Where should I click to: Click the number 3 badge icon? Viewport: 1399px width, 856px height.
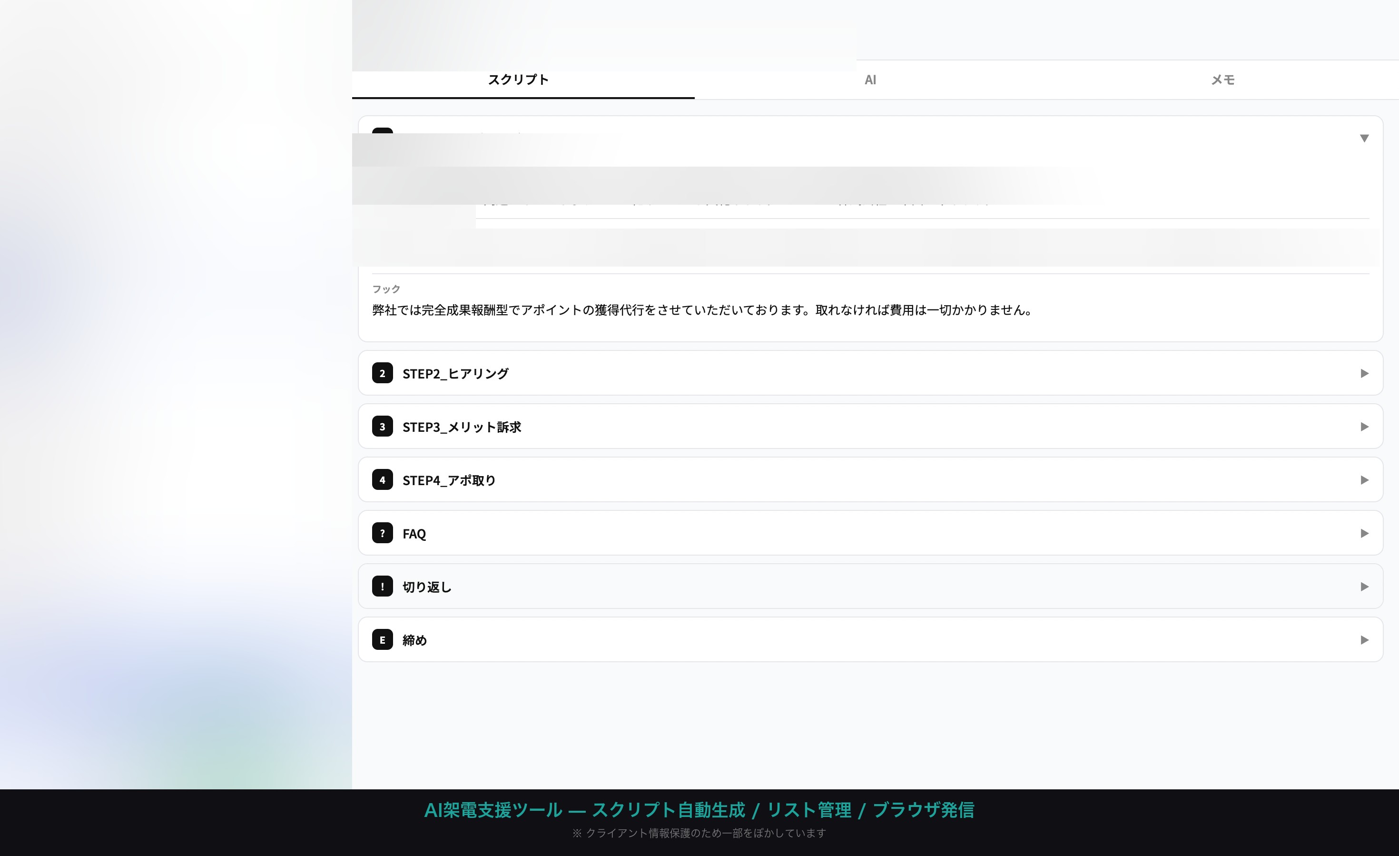click(x=382, y=427)
